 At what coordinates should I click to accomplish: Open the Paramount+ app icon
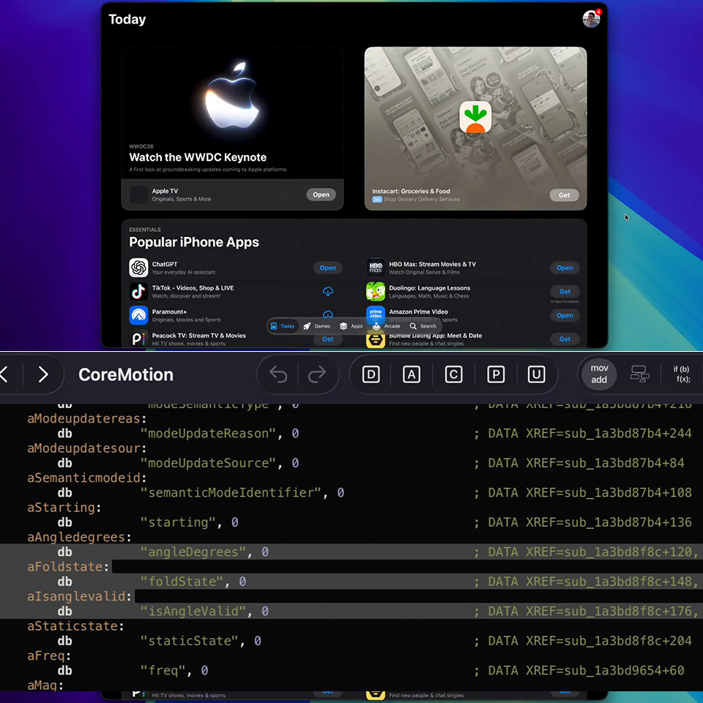(138, 315)
